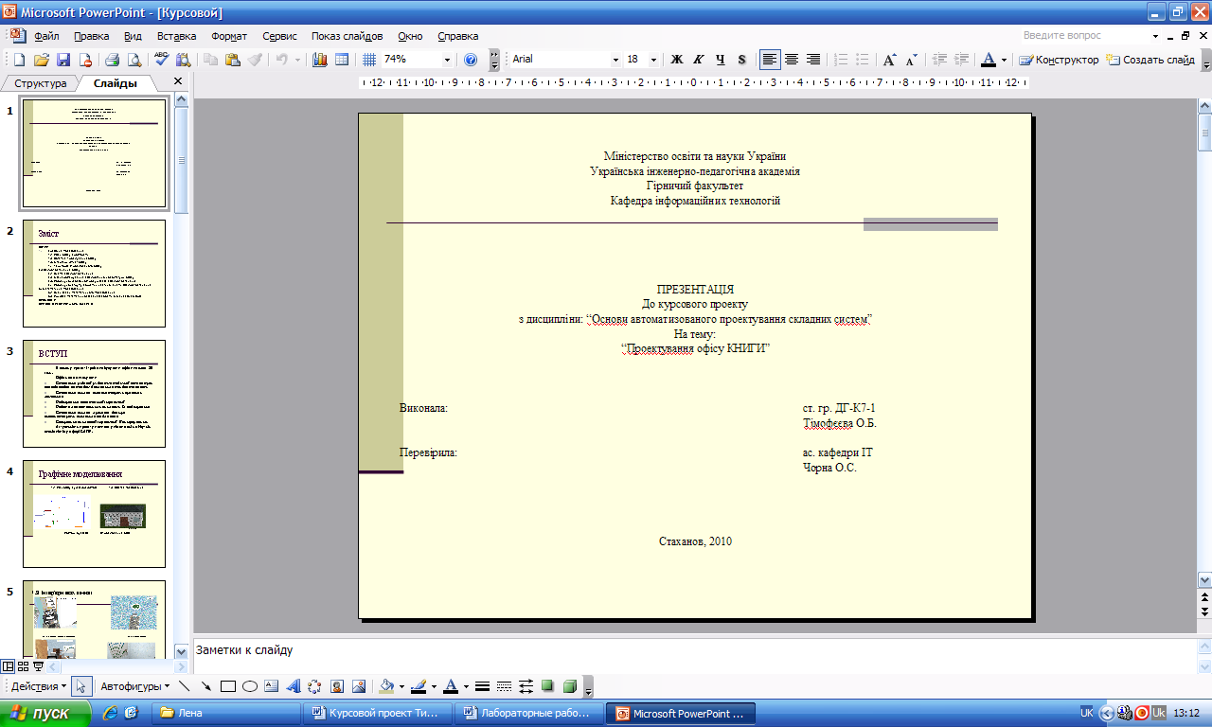1212x727 pixels.
Task: Toggle left text alignment
Action: [x=770, y=60]
